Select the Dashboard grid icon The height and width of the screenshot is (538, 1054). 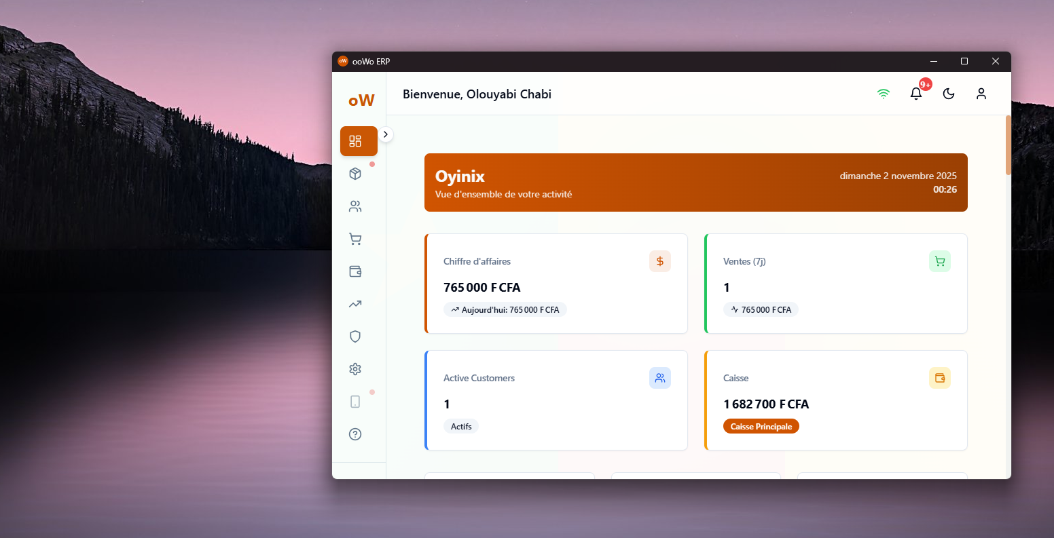click(359, 141)
